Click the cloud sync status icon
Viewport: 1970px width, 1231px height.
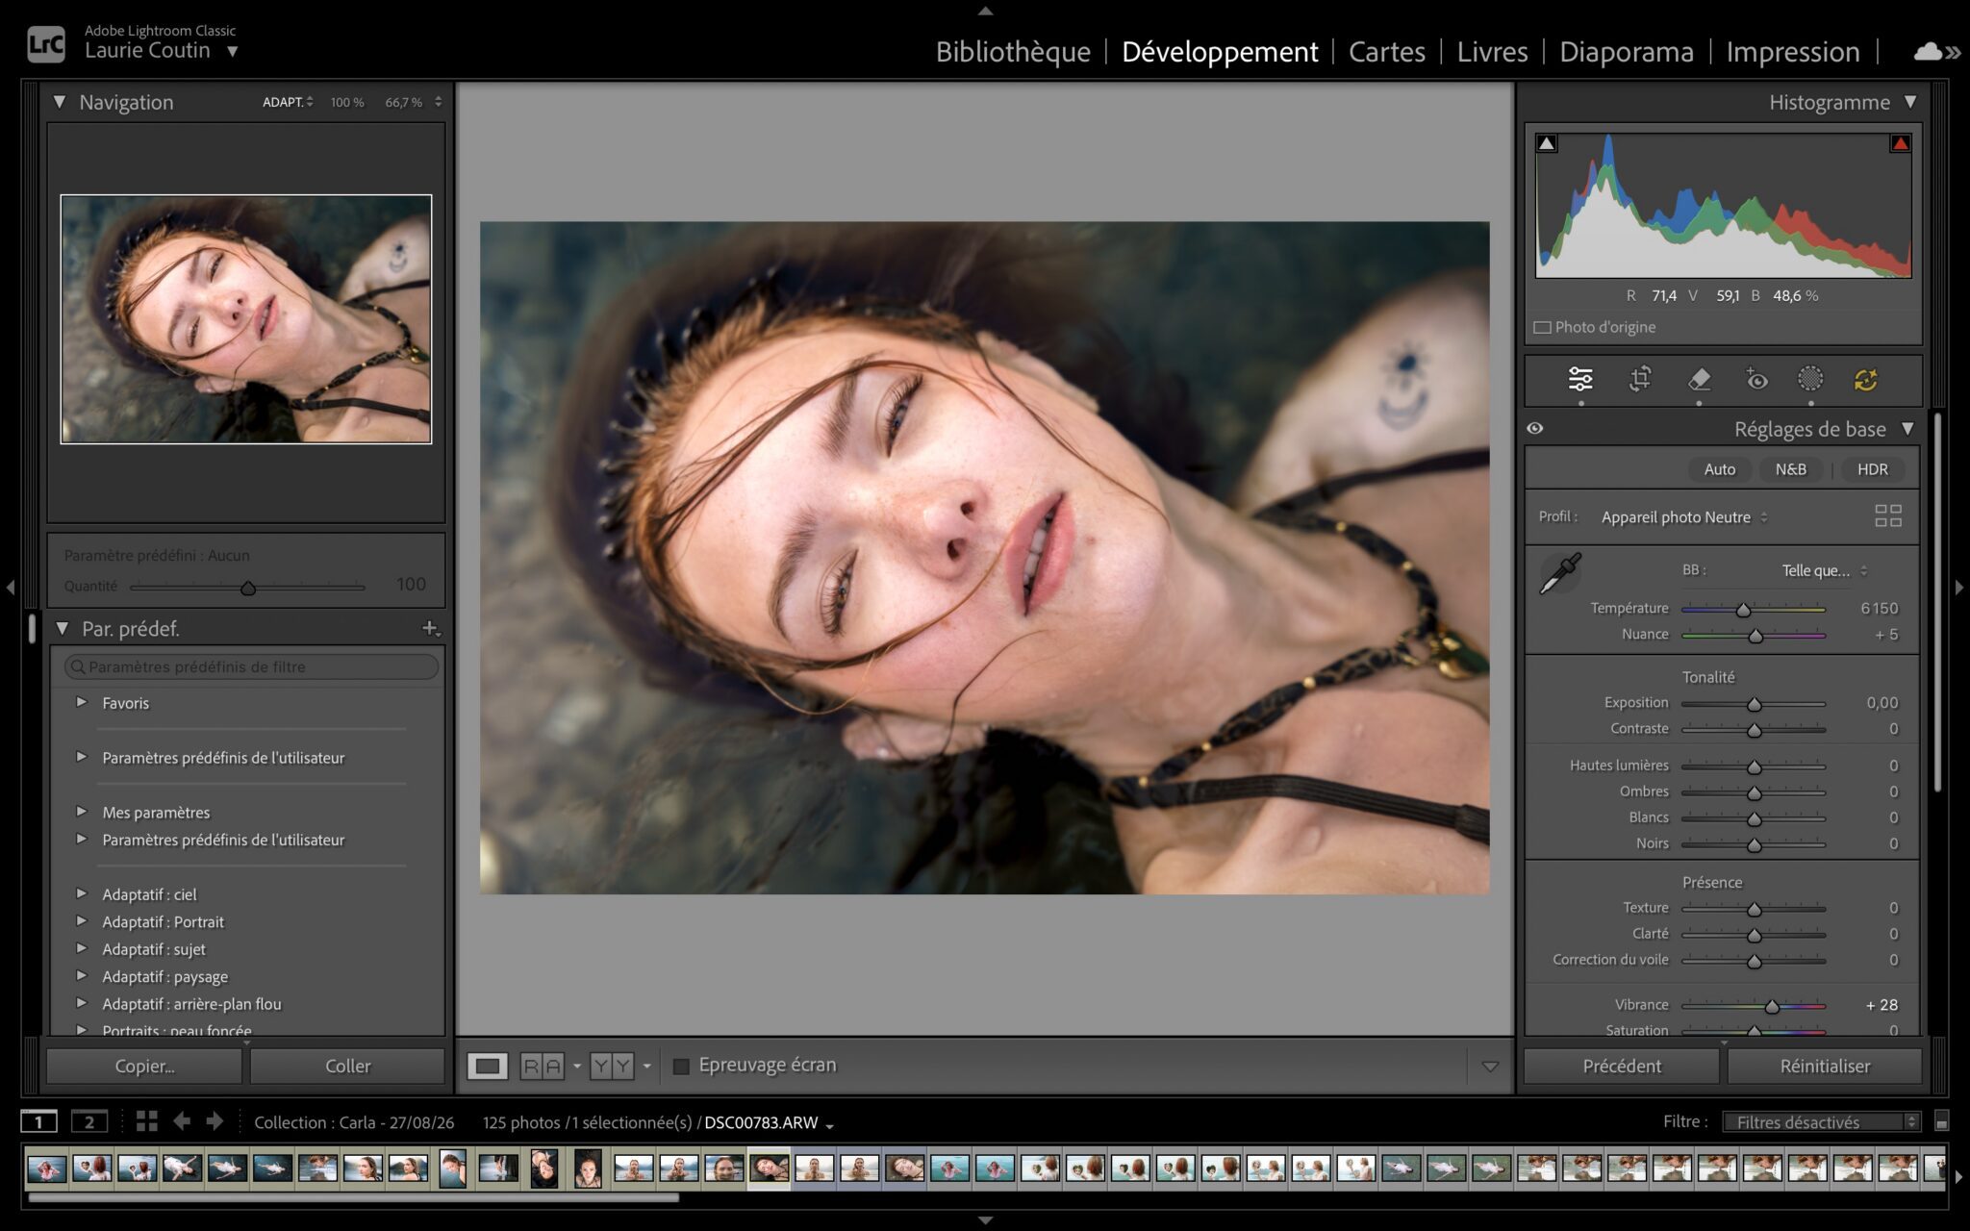tap(1927, 52)
